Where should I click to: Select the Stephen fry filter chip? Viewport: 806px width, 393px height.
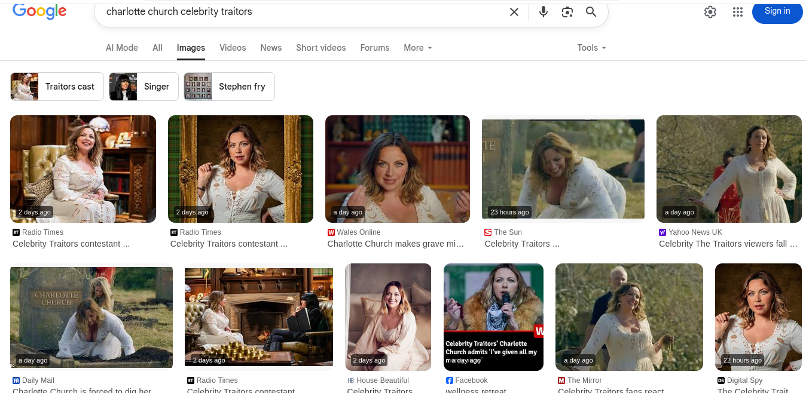pos(229,87)
